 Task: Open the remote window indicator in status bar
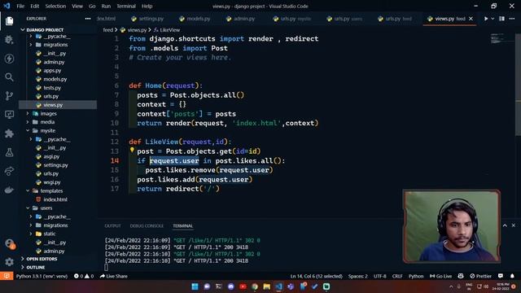click(x=7, y=276)
